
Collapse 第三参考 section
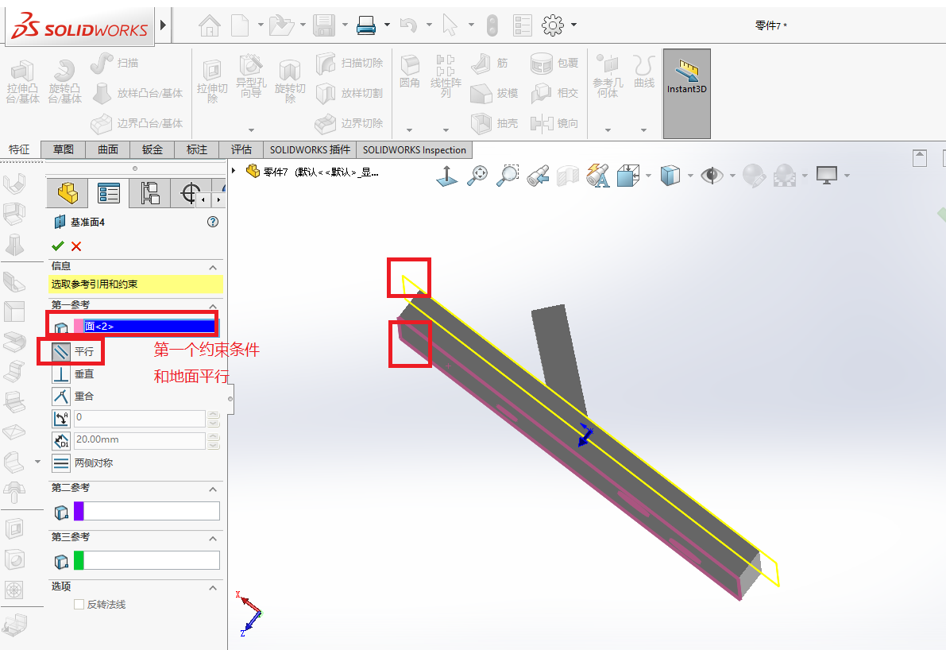213,538
